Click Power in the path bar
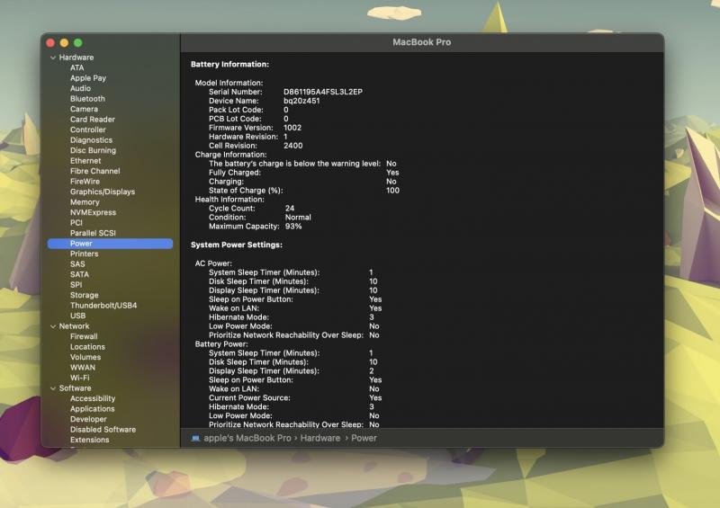Image resolution: width=720 pixels, height=508 pixels. pos(364,438)
